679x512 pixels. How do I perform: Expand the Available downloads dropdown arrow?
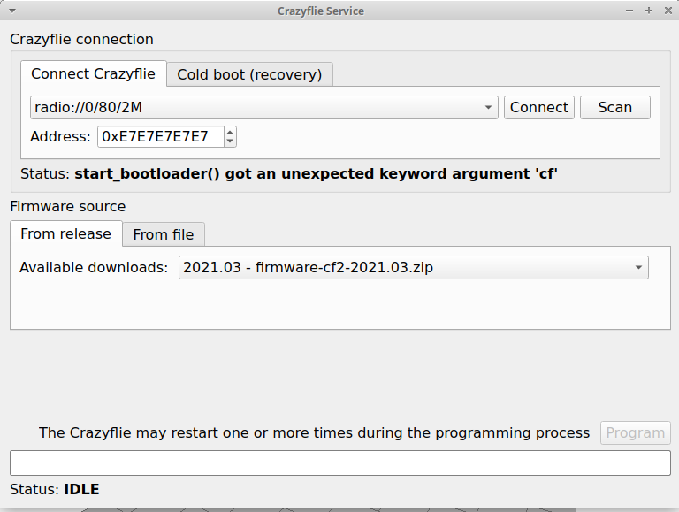[638, 268]
